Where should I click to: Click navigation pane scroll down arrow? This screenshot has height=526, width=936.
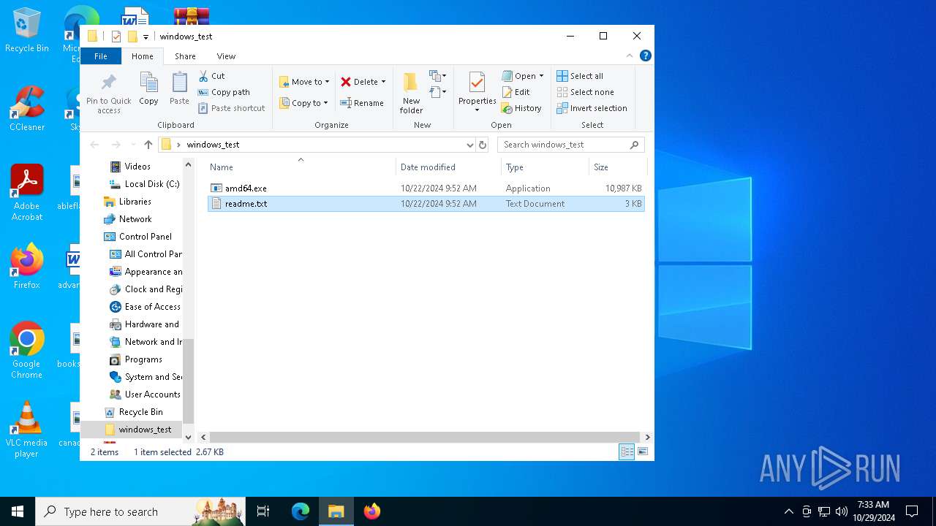(x=188, y=437)
